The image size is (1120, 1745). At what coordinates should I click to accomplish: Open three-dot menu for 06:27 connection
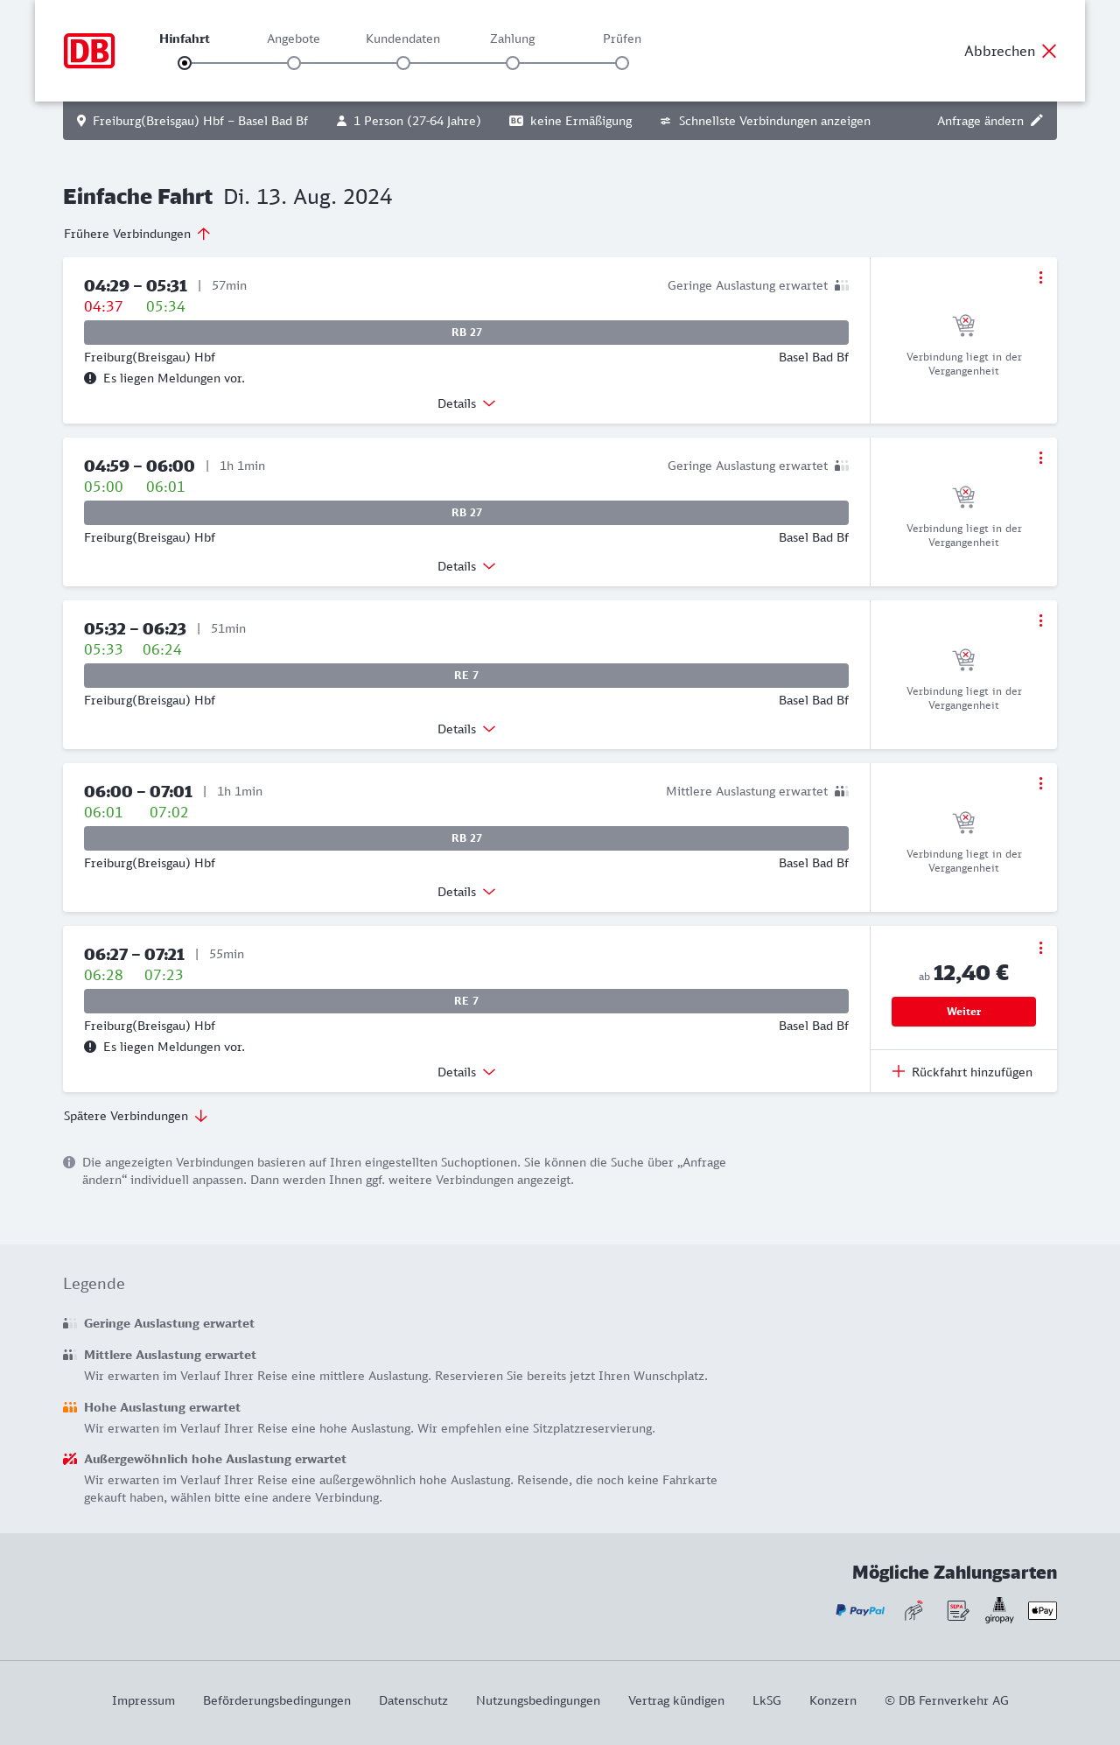pyautogui.click(x=1040, y=948)
